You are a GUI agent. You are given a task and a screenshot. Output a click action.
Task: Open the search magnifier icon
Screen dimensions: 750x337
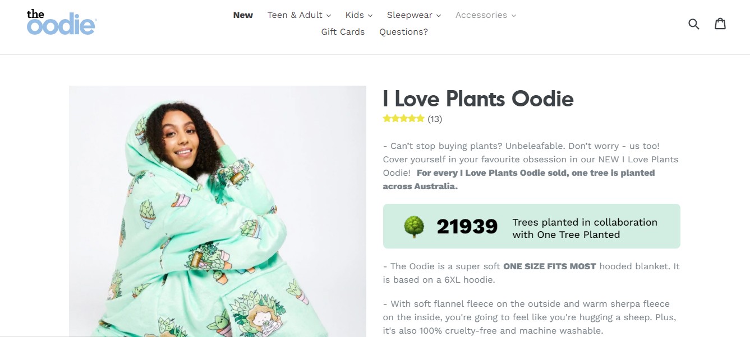tap(694, 24)
